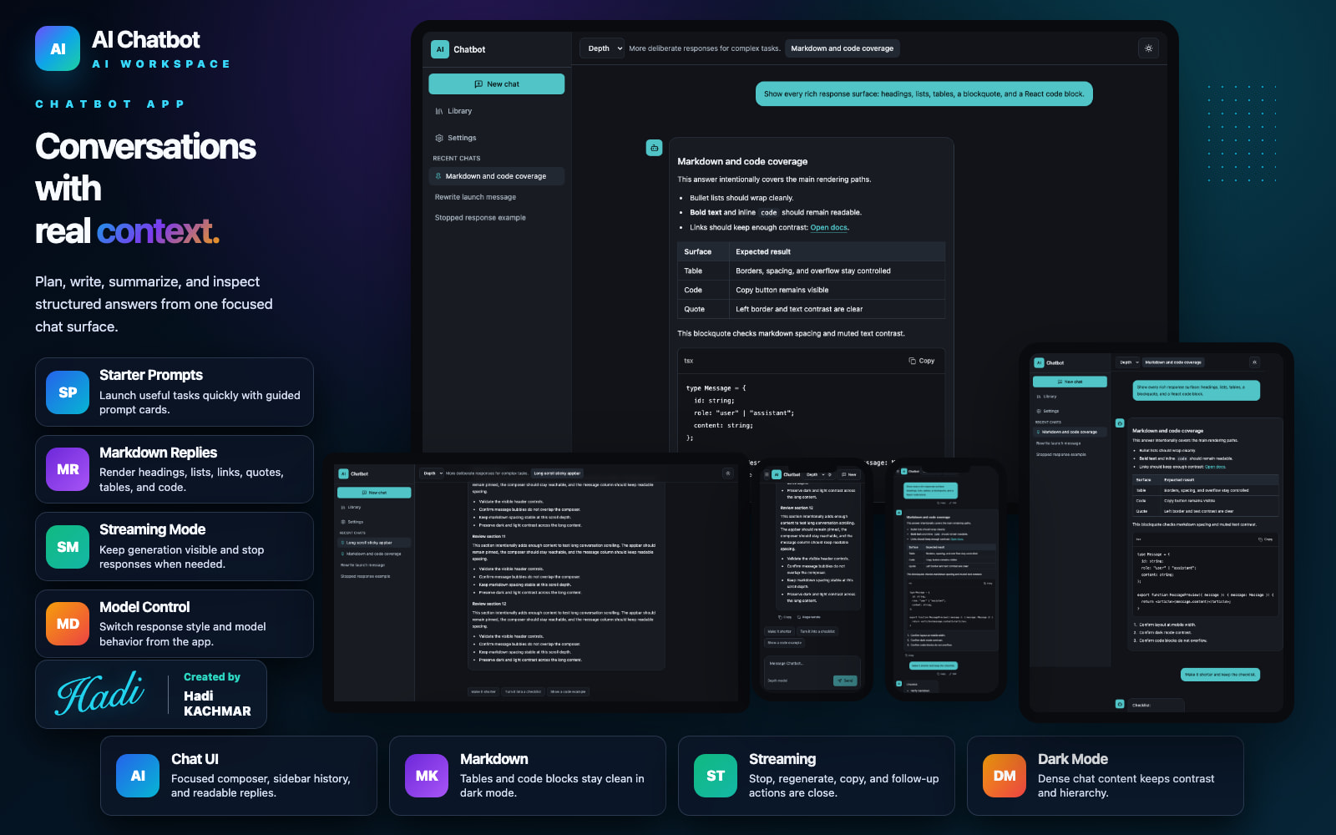Toggle the theme button in the long scroll laptop mockup
This screenshot has width=1336, height=835.
coord(727,473)
